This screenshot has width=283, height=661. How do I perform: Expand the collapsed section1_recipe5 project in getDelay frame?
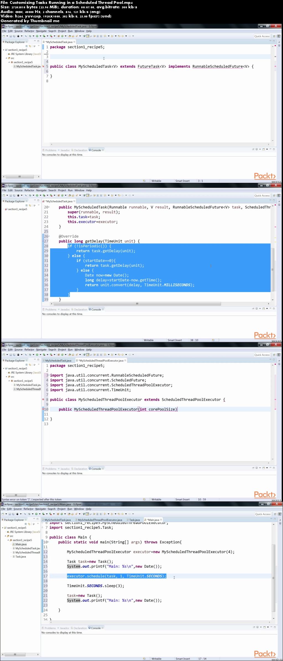coord(4,209)
